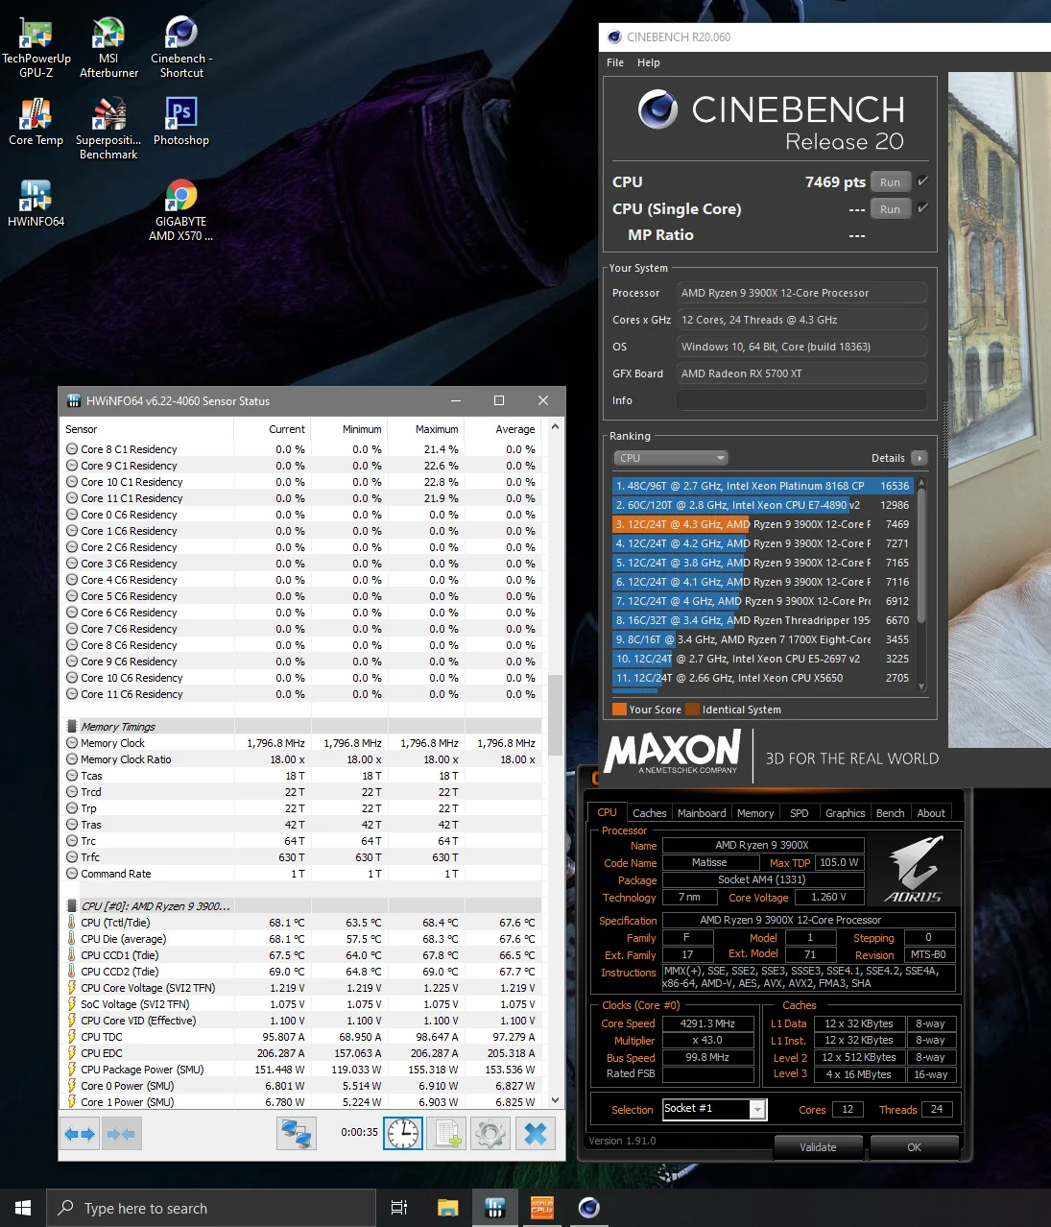This screenshot has width=1051, height=1227.
Task: Switch to the Memory tab in CPU-Z
Action: tap(755, 813)
